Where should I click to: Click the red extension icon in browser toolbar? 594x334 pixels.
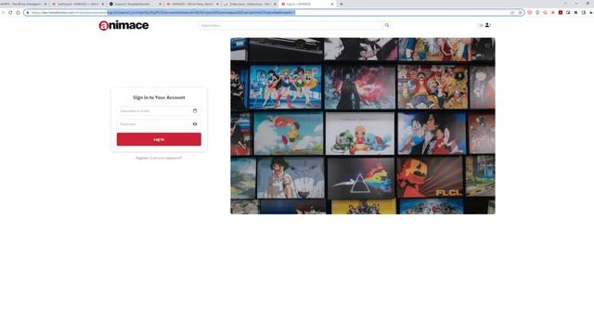pos(561,12)
